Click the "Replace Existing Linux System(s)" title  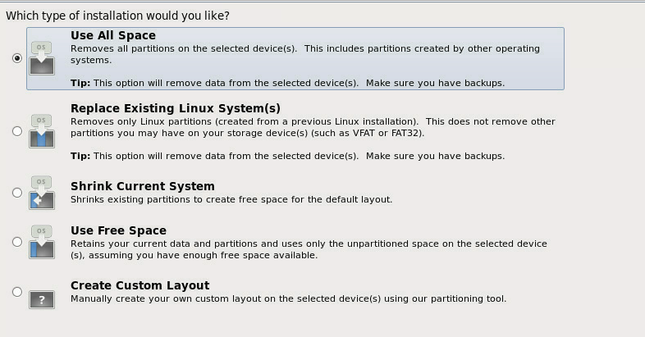[176, 108]
